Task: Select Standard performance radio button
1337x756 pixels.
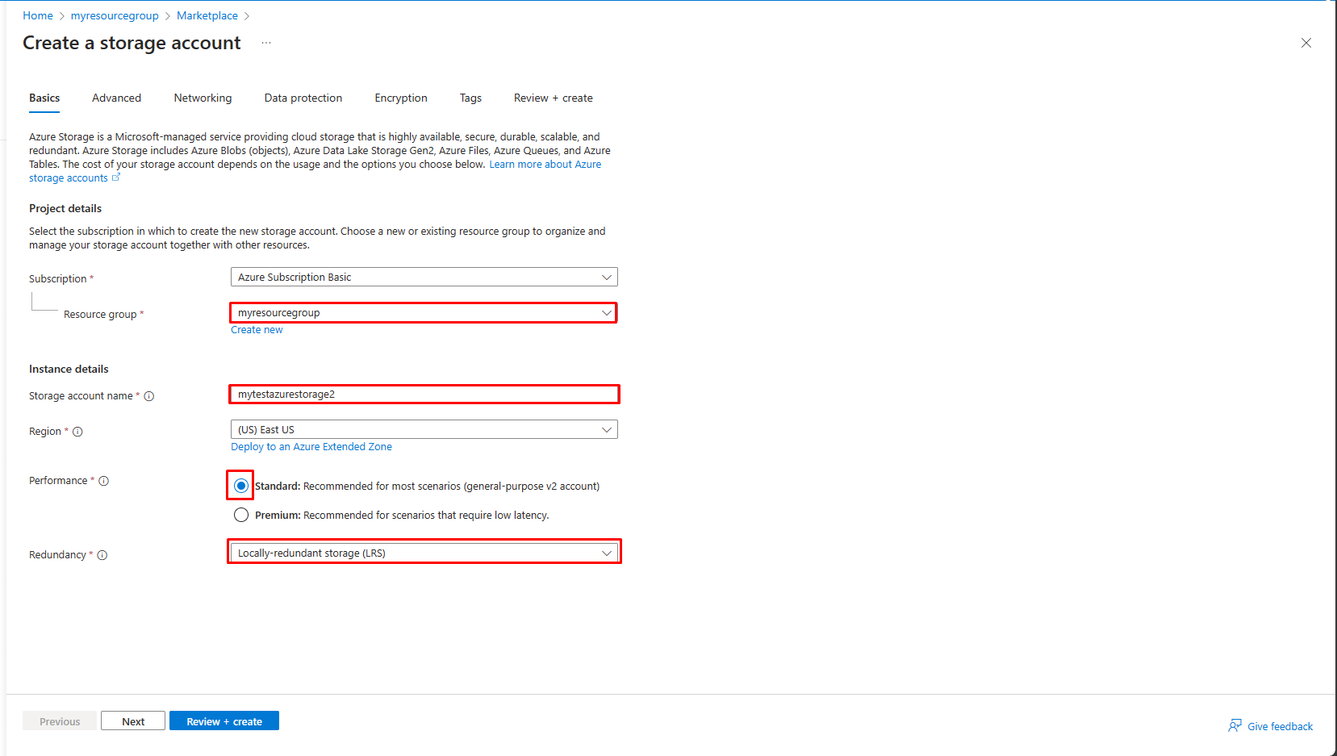Action: [x=241, y=486]
